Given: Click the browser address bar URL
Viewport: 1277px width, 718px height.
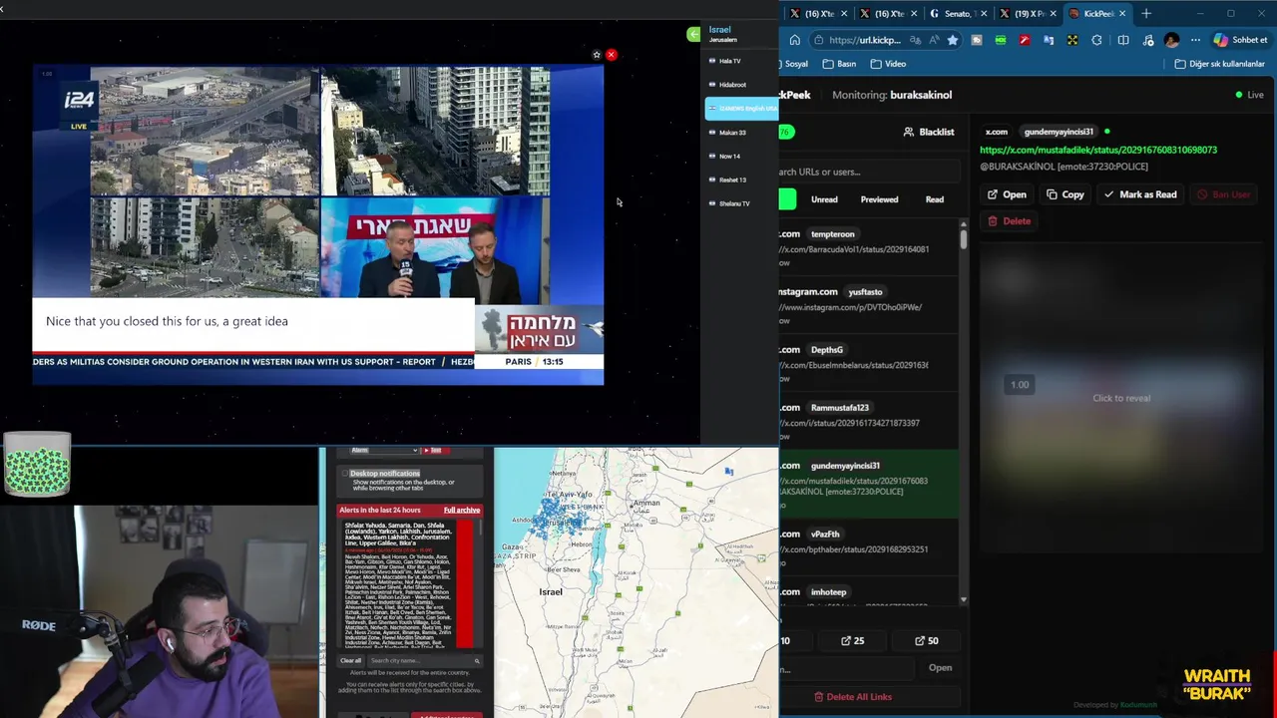Looking at the screenshot, I should (864, 40).
